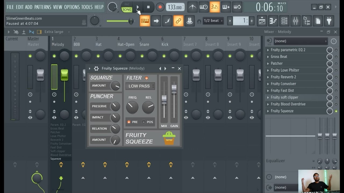Screen dimensions: 344x193
Task: Toggle the FILTER enable LED
Action: (146, 78)
